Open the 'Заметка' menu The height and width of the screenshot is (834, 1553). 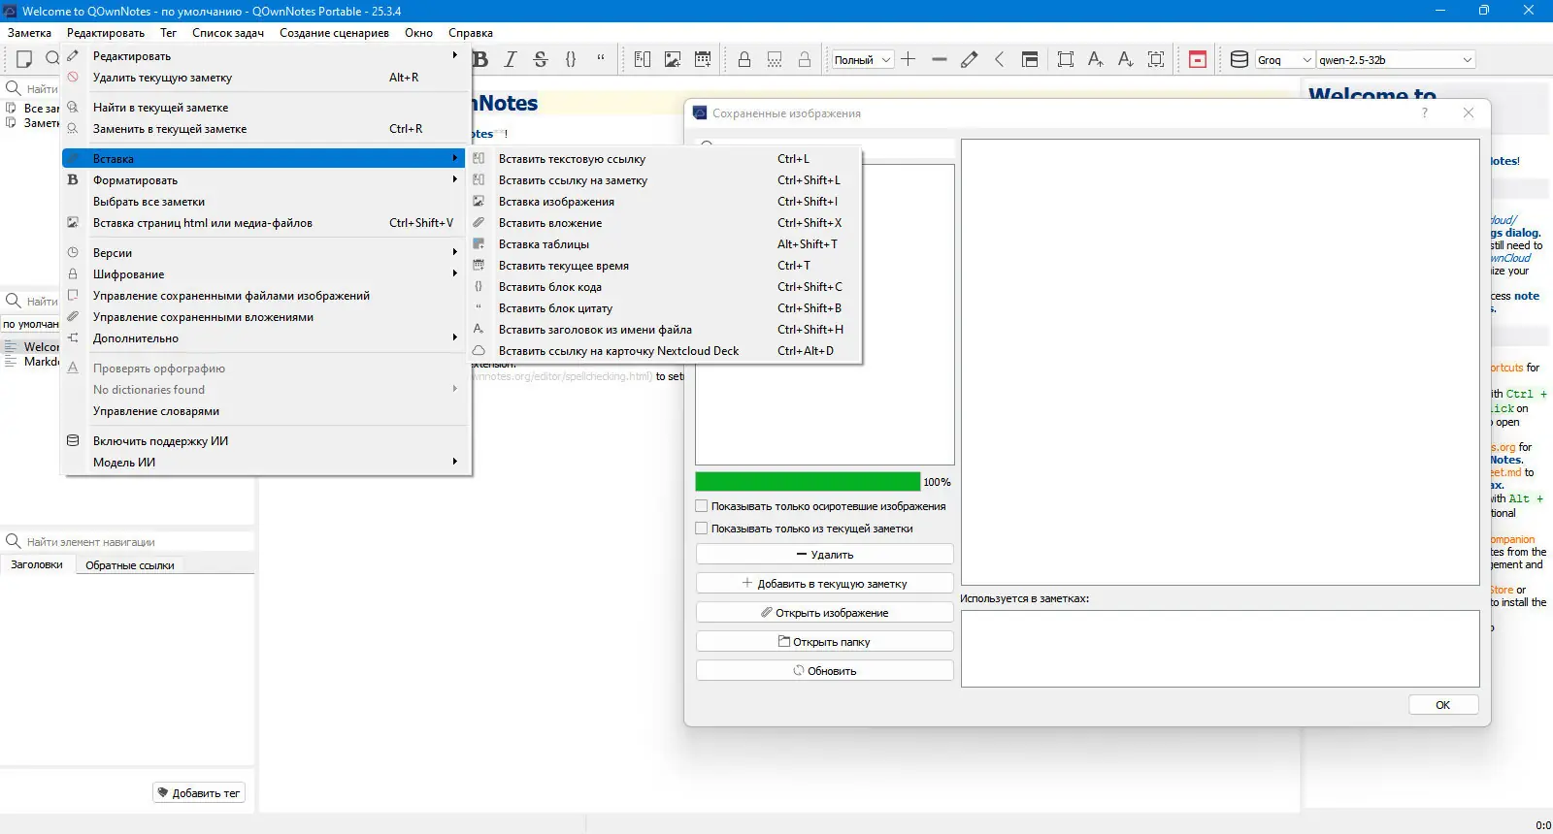pyautogui.click(x=29, y=33)
